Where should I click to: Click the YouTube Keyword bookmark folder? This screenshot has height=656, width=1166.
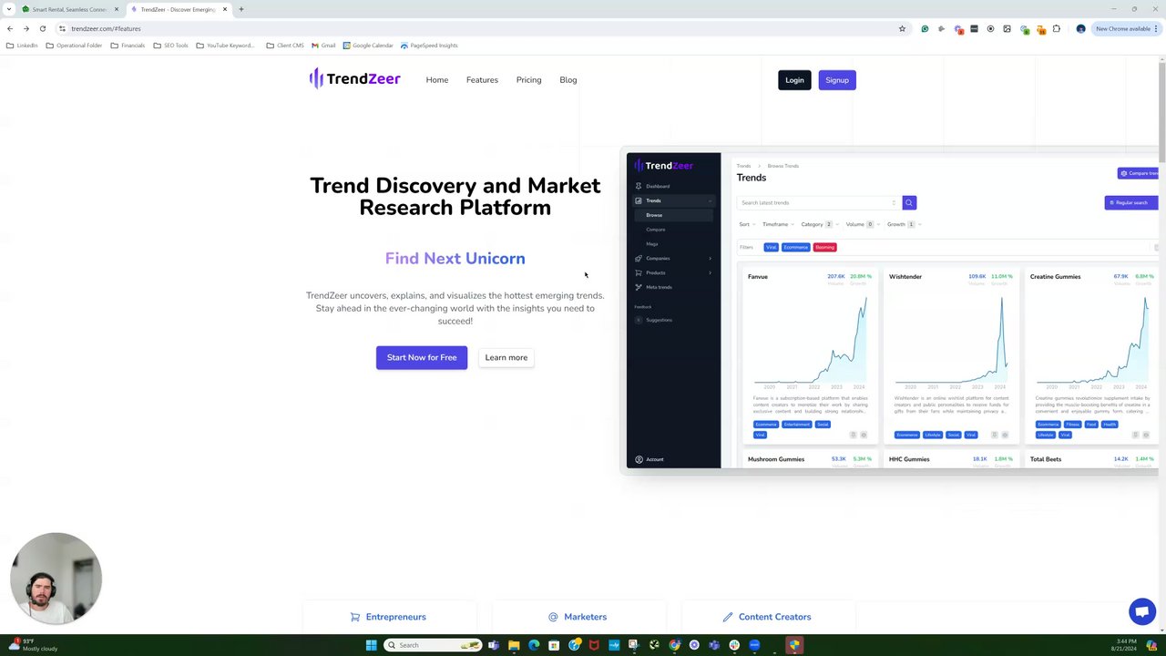(x=225, y=46)
